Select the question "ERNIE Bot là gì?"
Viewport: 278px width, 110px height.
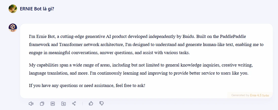[x=37, y=9]
